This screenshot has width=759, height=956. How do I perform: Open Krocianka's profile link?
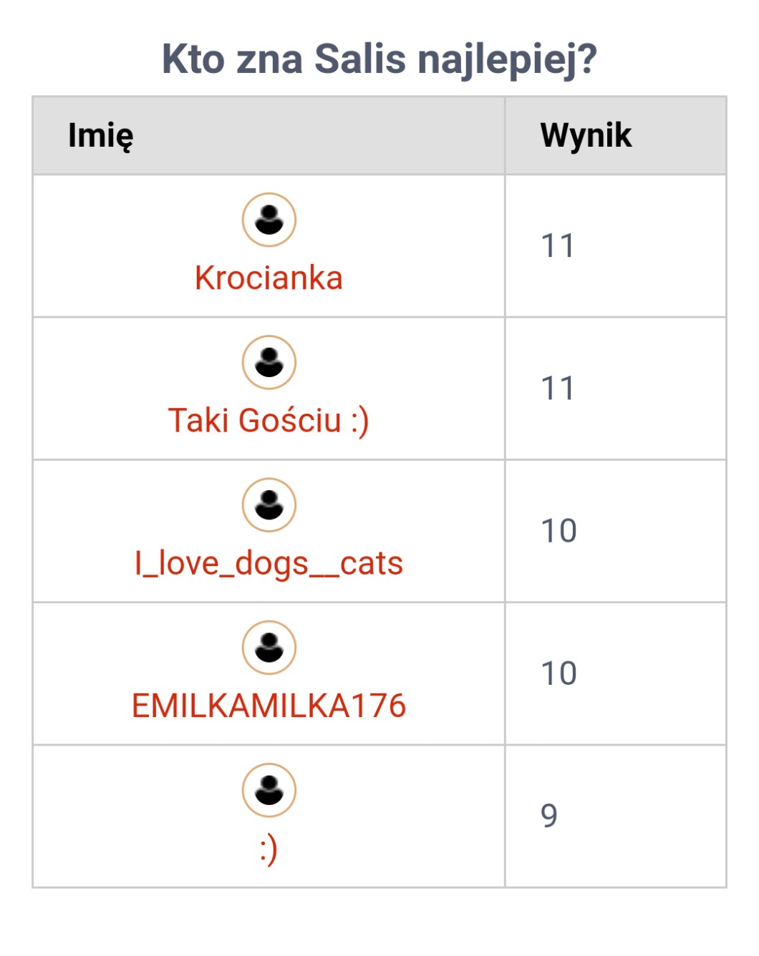point(269,278)
